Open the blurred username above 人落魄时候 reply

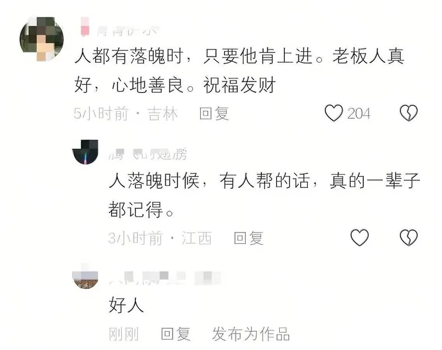click(148, 154)
